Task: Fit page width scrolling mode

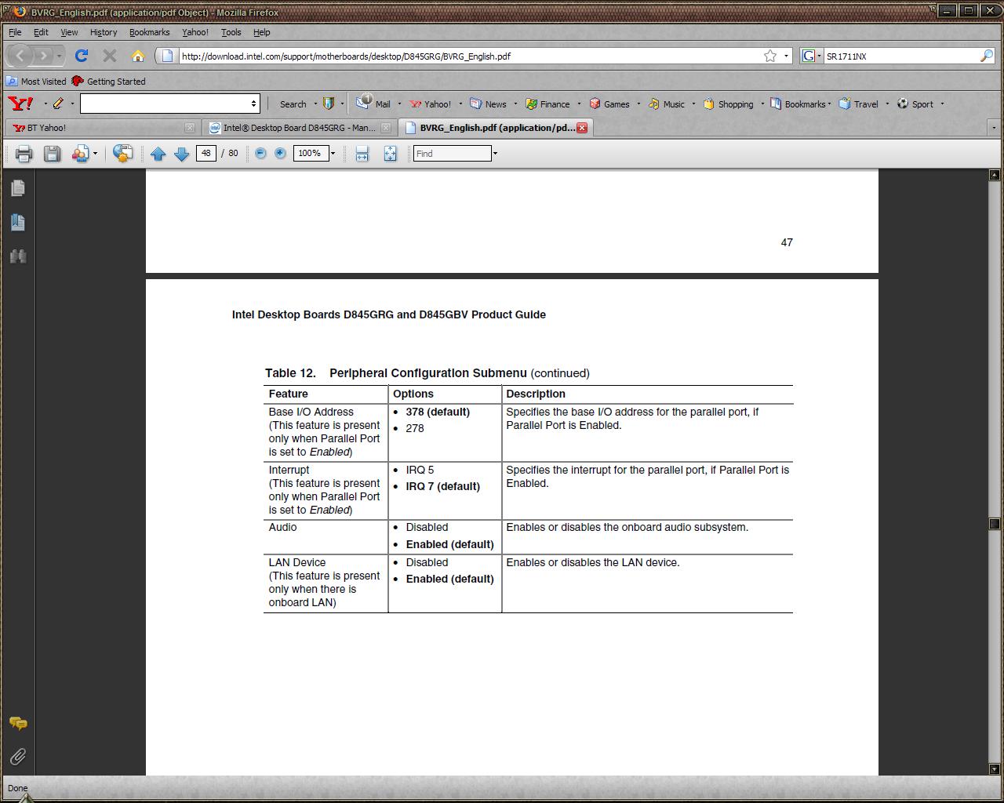Action: coord(362,154)
